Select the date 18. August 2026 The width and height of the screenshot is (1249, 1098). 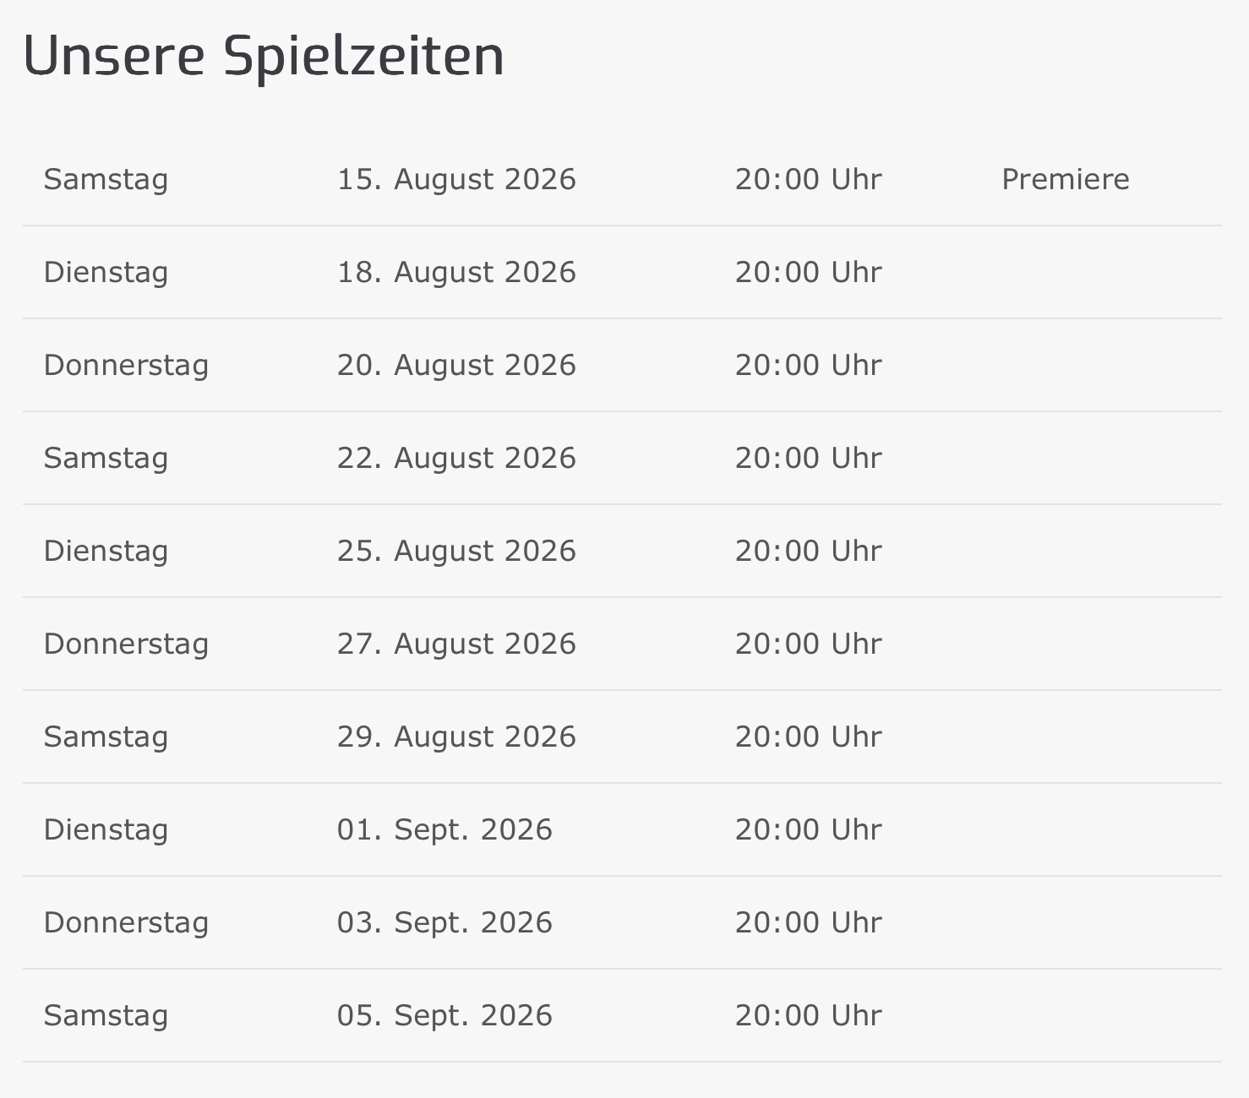click(456, 272)
